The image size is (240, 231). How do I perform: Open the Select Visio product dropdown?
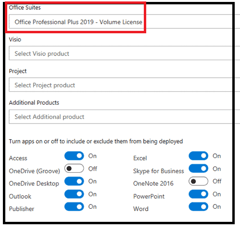pyautogui.click(x=124, y=53)
